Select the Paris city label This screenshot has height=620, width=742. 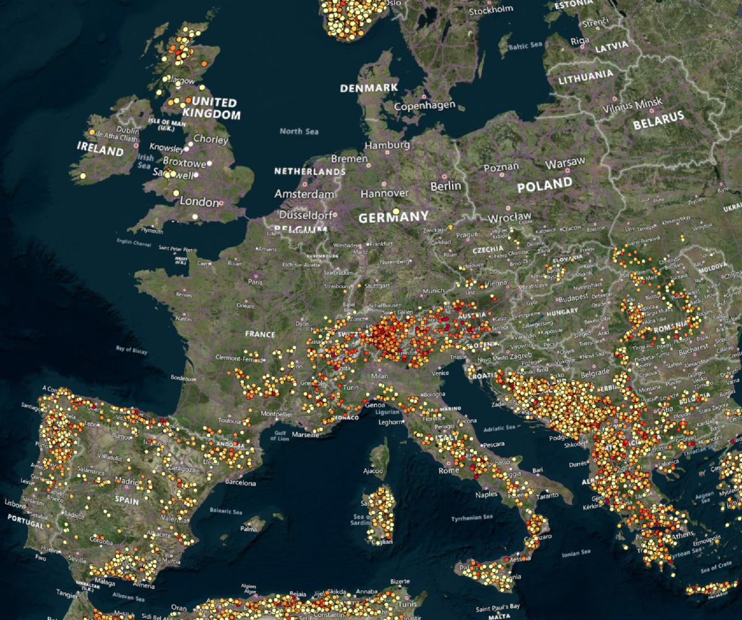255,282
